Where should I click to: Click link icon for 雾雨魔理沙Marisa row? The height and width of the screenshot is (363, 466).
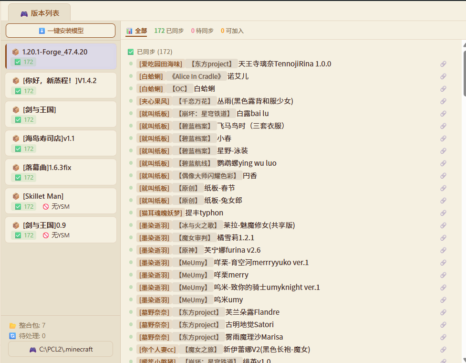443,337
